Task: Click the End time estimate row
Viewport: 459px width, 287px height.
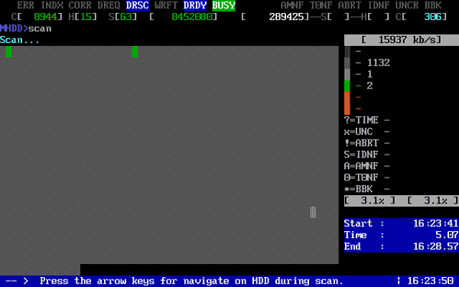Action: click(x=402, y=246)
